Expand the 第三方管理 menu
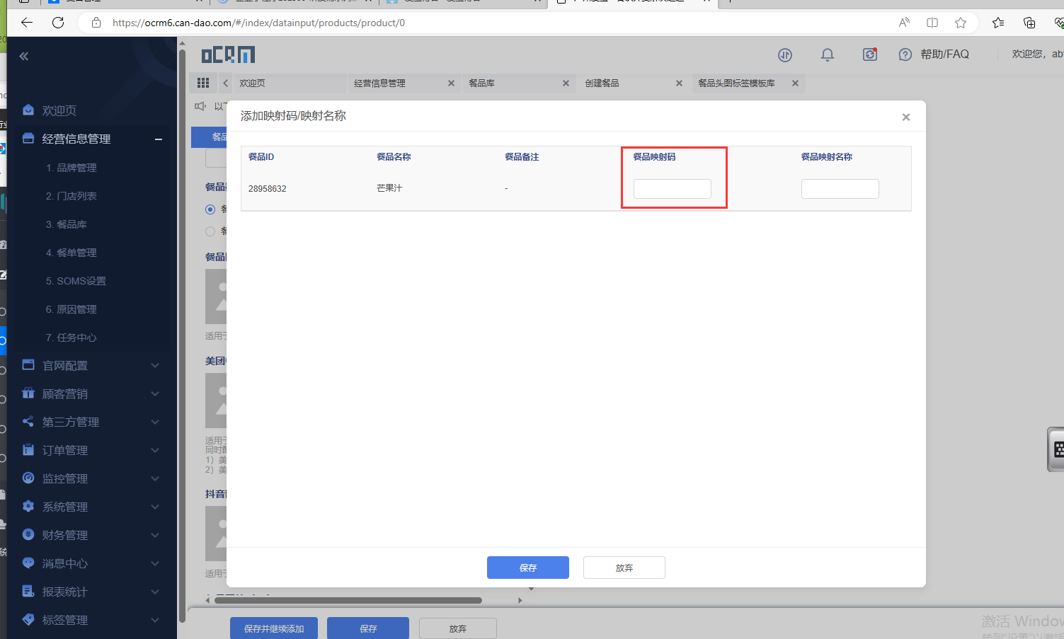Viewport: 1064px width, 639px height. (155, 422)
